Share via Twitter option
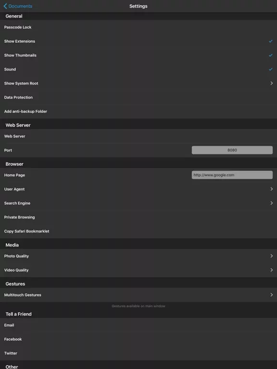The image size is (277, 369). [138, 353]
